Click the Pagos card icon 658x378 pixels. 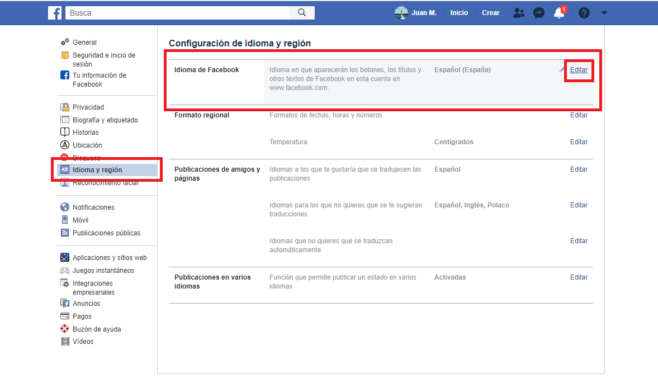tap(65, 316)
